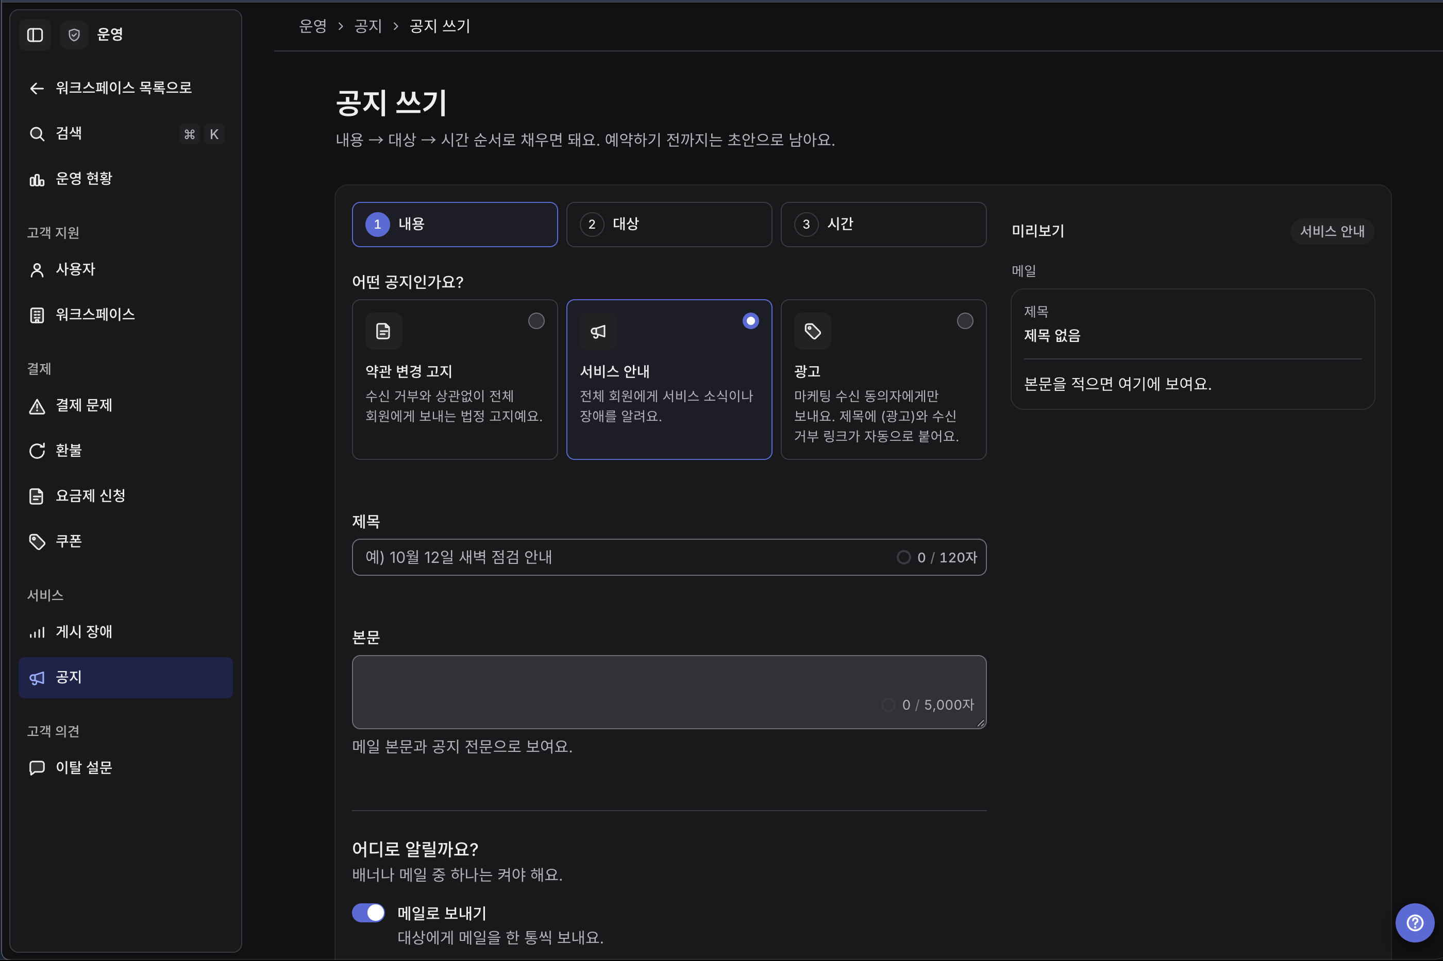Open search via the magnifier icon
This screenshot has height=961, width=1443.
(x=37, y=133)
